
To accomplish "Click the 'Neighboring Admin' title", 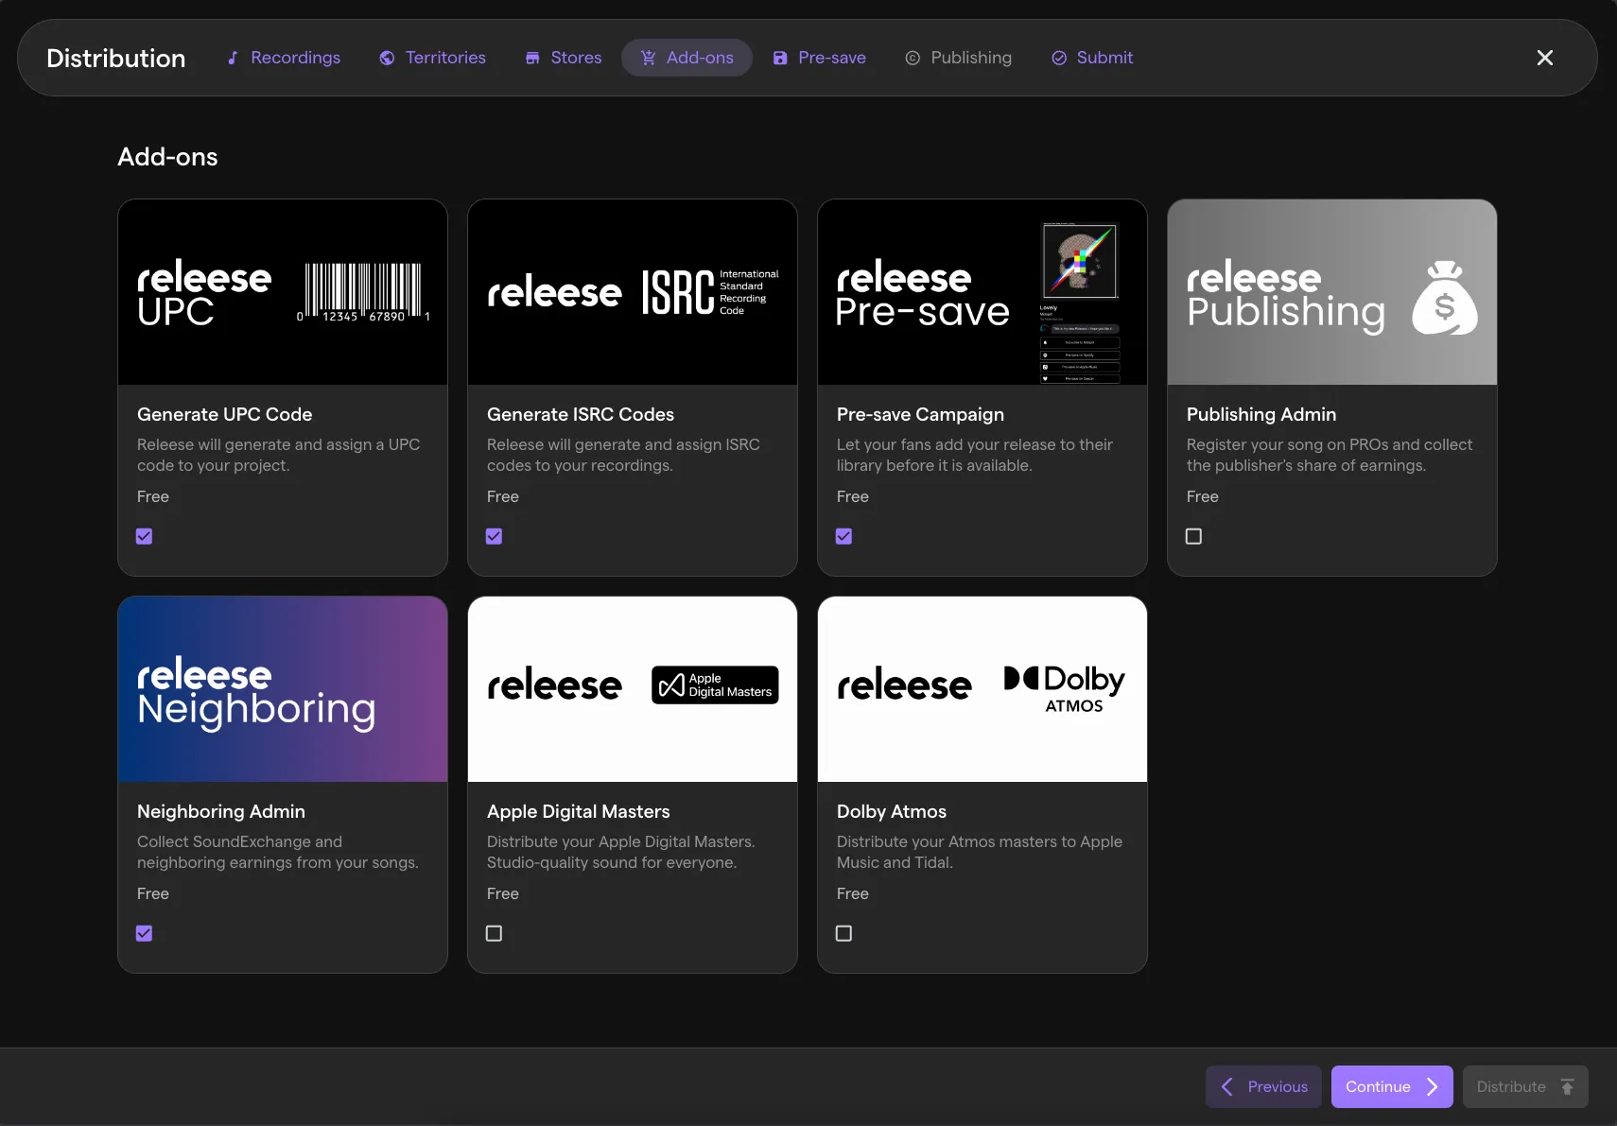I will pos(221,811).
